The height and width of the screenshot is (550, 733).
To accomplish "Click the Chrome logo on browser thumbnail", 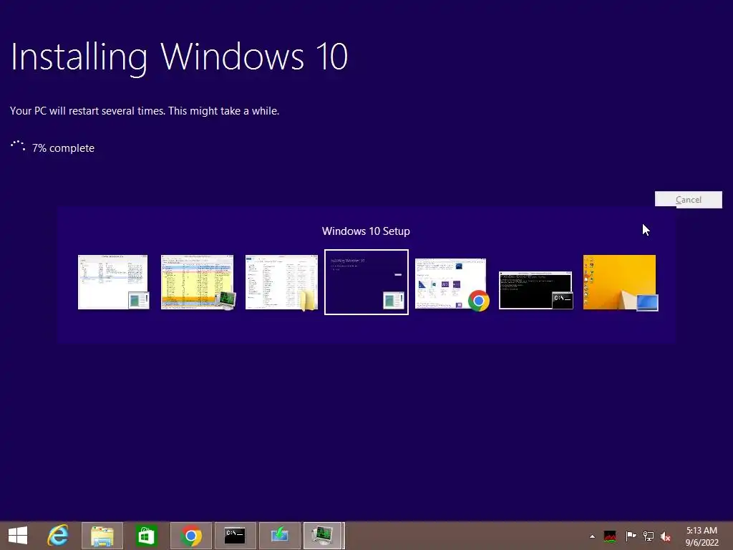I will (x=478, y=301).
